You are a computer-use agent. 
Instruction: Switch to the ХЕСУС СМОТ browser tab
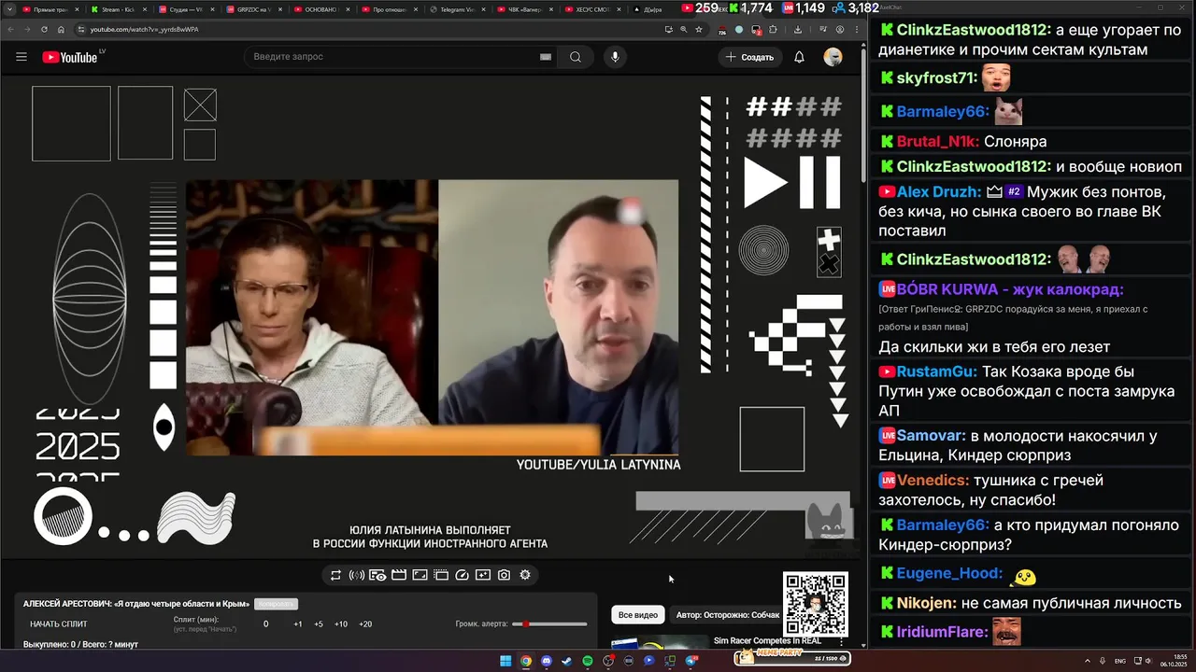tap(594, 9)
